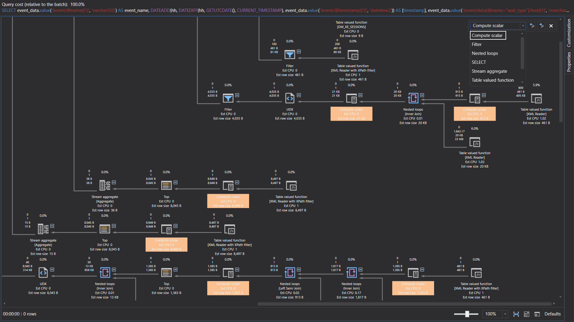
Task: Click the '0 rows' status bar entry
Action: pos(30,314)
